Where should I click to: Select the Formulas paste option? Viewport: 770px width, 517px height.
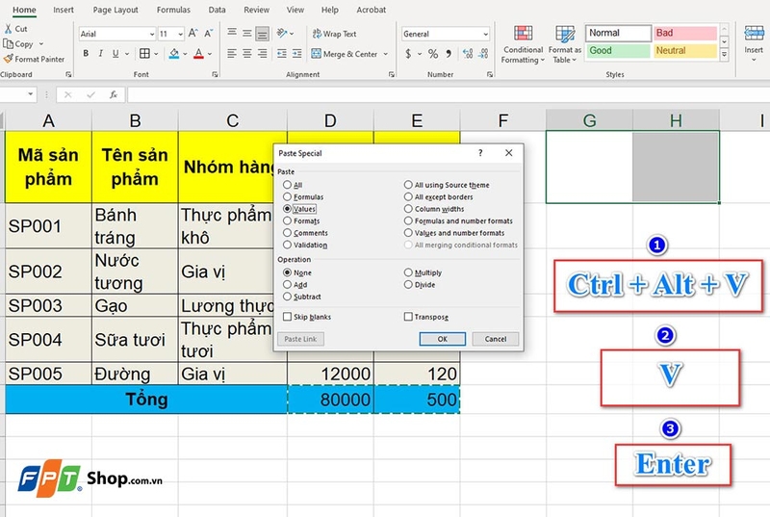point(303,196)
